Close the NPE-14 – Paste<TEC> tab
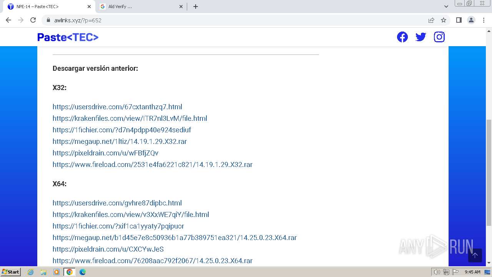 pos(89,7)
